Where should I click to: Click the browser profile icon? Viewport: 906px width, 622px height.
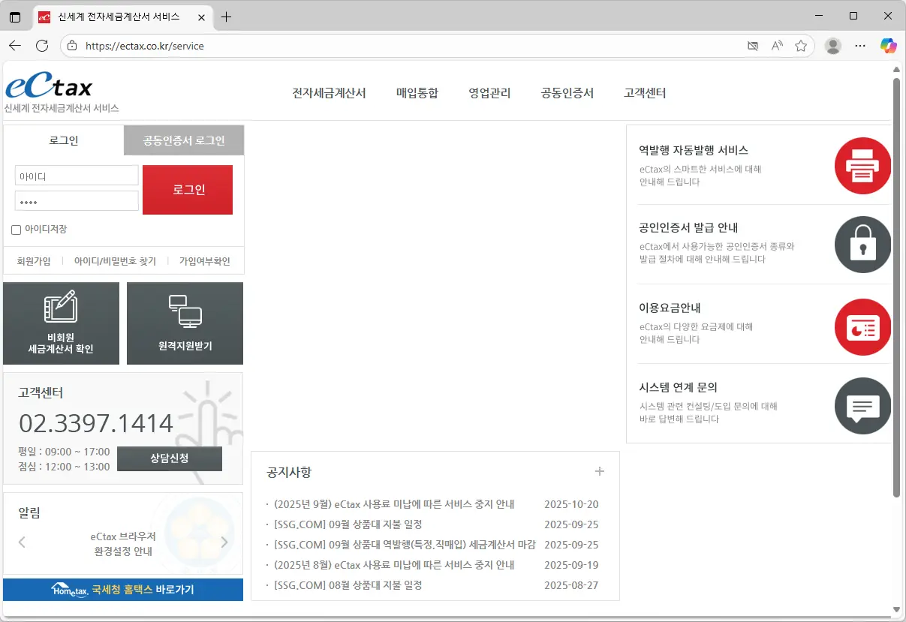(x=832, y=46)
